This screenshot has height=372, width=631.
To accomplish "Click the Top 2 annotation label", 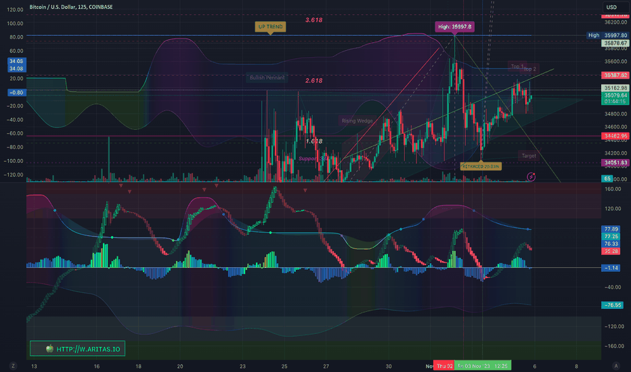I will 529,69.
